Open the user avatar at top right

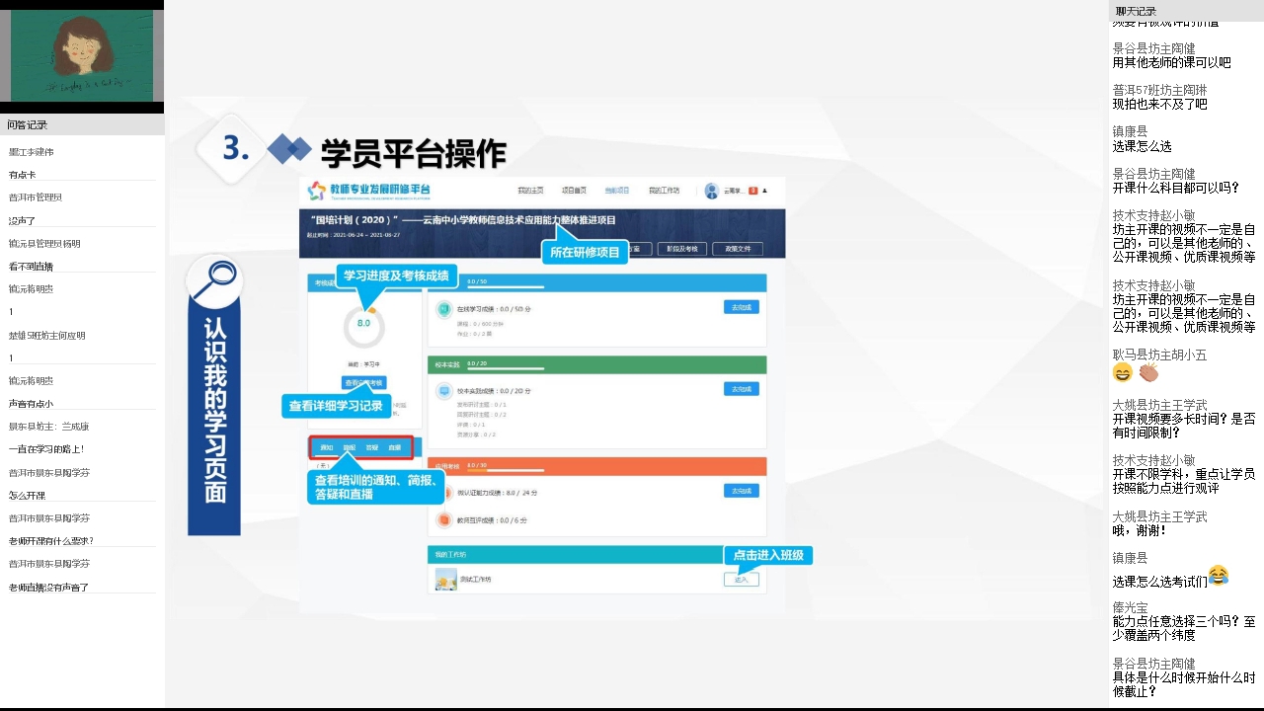[711, 192]
